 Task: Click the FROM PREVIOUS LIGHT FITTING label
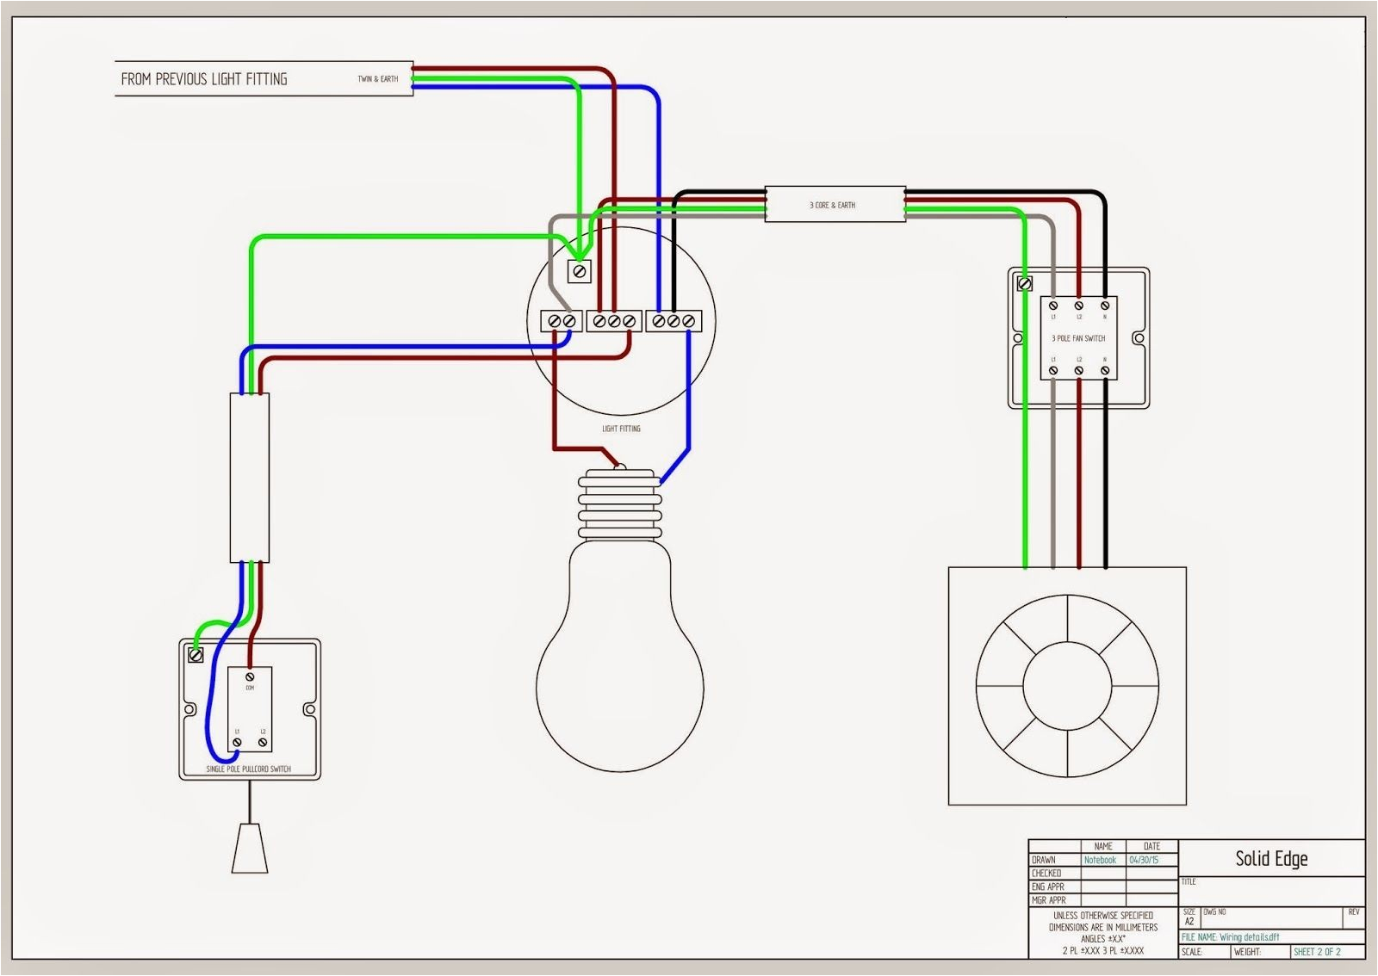[x=204, y=78]
